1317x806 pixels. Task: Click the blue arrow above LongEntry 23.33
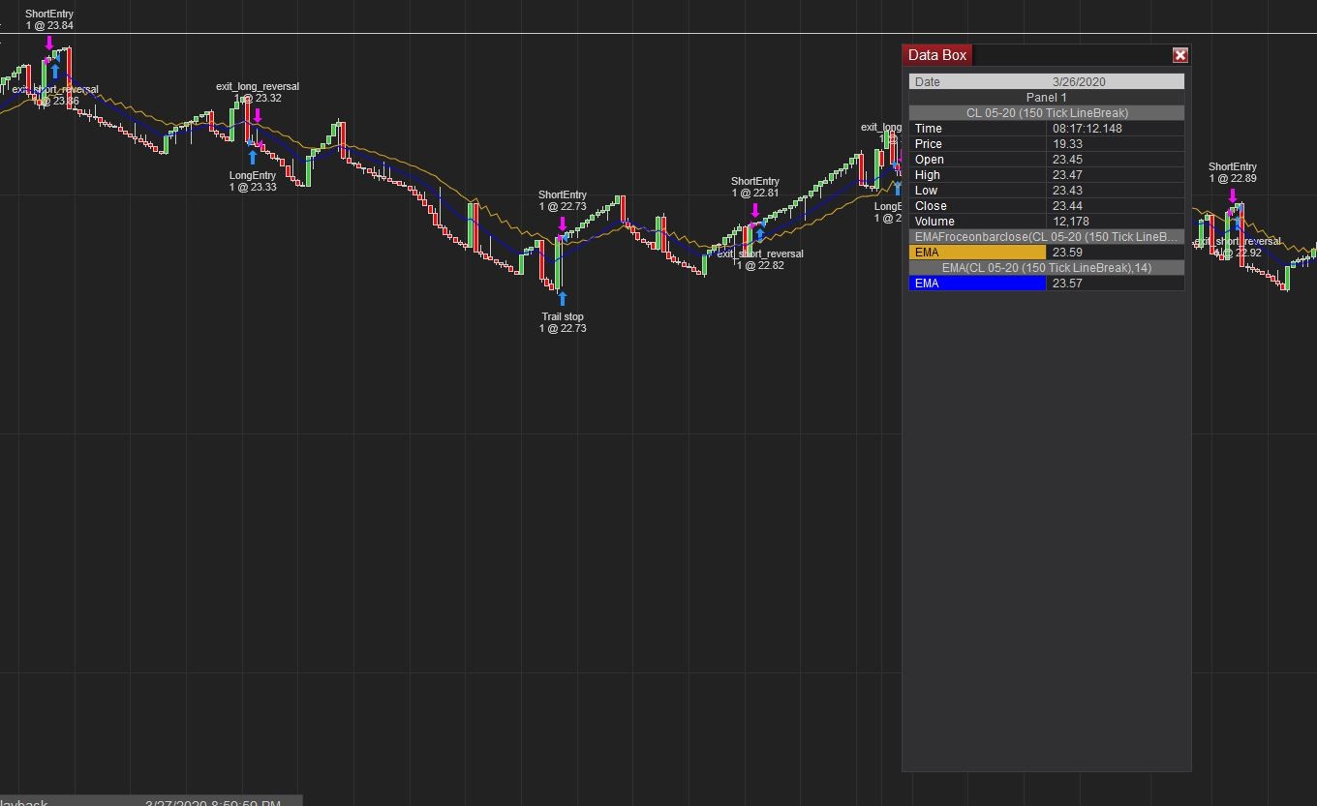tap(253, 157)
